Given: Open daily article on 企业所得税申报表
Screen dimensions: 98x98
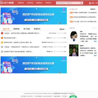Looking at the screenshot, I should [85, 17].
